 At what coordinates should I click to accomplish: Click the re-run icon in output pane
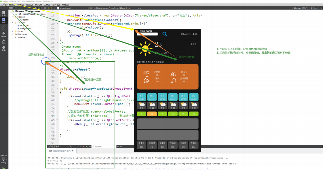[87, 147]
